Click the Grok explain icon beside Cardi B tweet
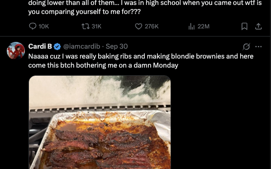This screenshot has height=169, width=271. point(246,46)
